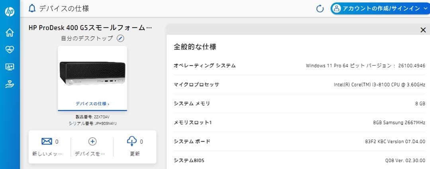
Task: Click アカウントの作成/サインイン button
Action: [380, 8]
